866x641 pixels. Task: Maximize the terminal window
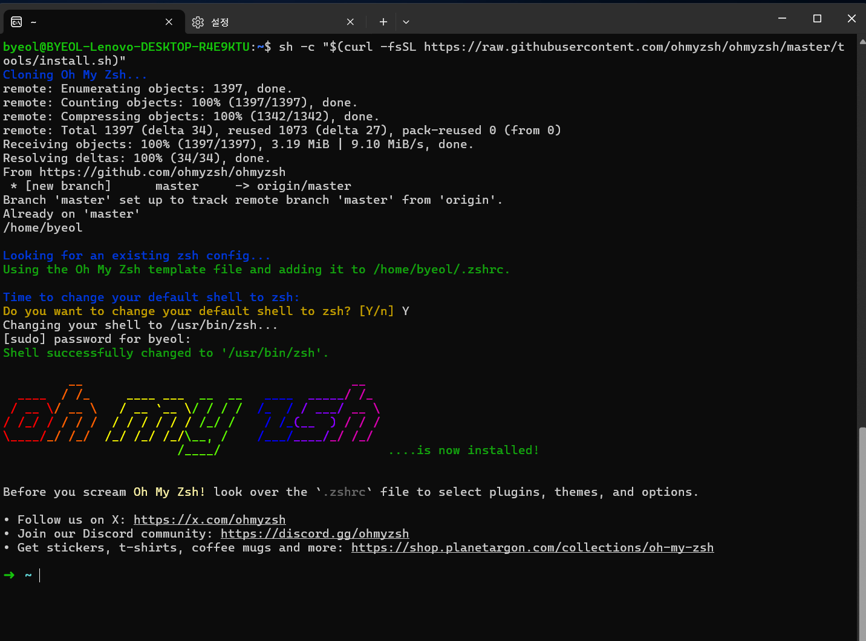(817, 18)
